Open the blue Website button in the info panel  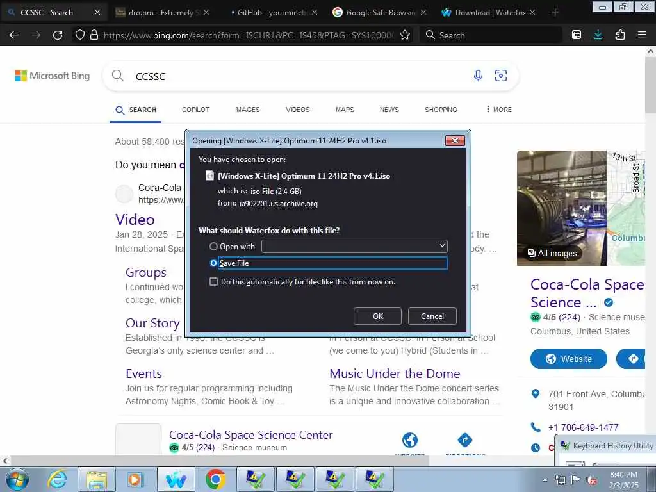point(569,359)
